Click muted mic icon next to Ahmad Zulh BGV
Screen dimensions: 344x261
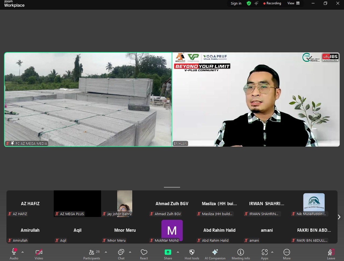click(x=152, y=214)
